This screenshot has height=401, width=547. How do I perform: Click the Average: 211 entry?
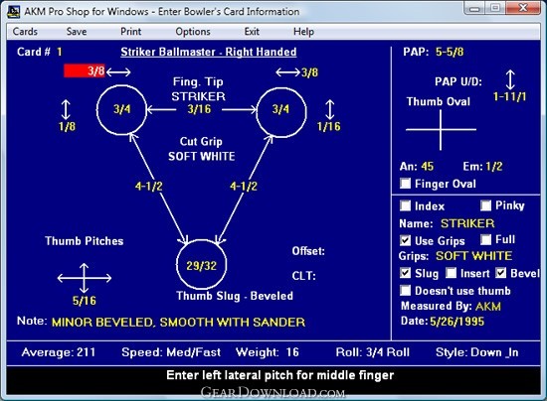pyautogui.click(x=59, y=352)
